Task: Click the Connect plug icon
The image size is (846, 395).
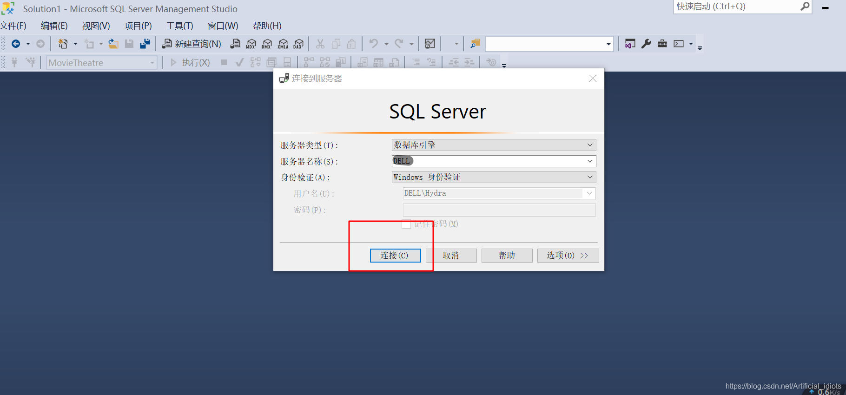Action: pos(14,62)
